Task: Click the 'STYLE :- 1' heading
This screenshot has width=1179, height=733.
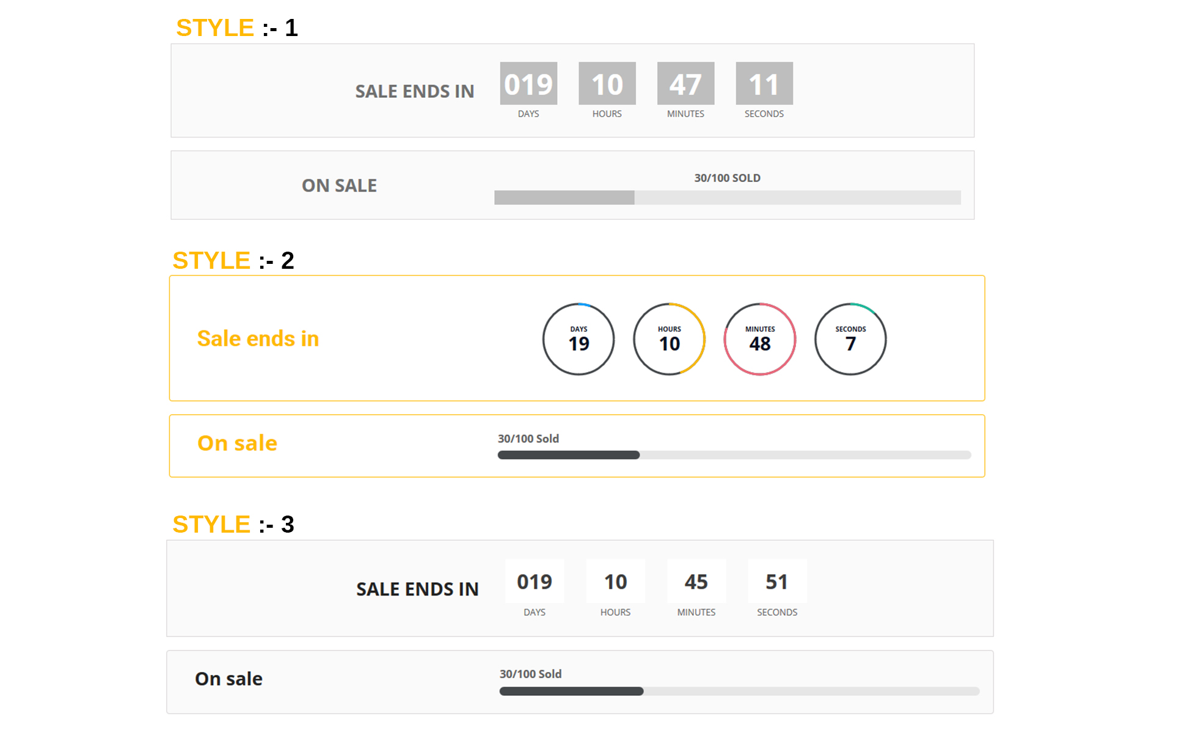Action: pos(238,28)
